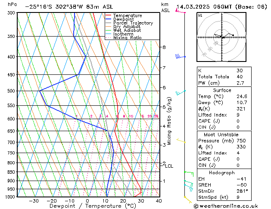
Task: Click the 500 hPa cyan wind barb
Action: [181, 92]
